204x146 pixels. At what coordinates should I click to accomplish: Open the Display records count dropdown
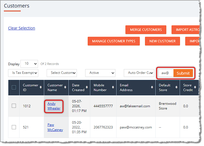(x=29, y=64)
